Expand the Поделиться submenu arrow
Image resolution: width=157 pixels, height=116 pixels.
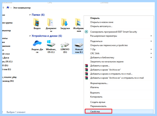click(x=151, y=41)
